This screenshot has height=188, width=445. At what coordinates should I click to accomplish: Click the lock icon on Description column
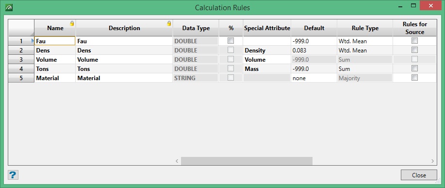(x=169, y=23)
